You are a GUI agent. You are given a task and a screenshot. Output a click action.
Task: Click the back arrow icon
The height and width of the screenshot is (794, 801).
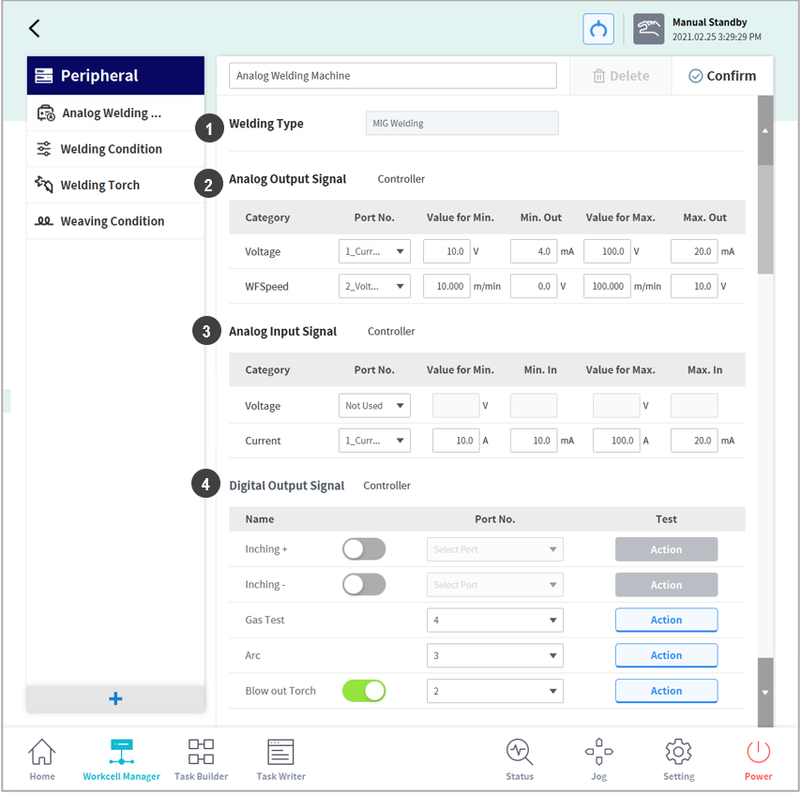35,28
